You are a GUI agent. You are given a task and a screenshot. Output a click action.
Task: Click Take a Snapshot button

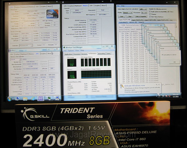click(141, 17)
